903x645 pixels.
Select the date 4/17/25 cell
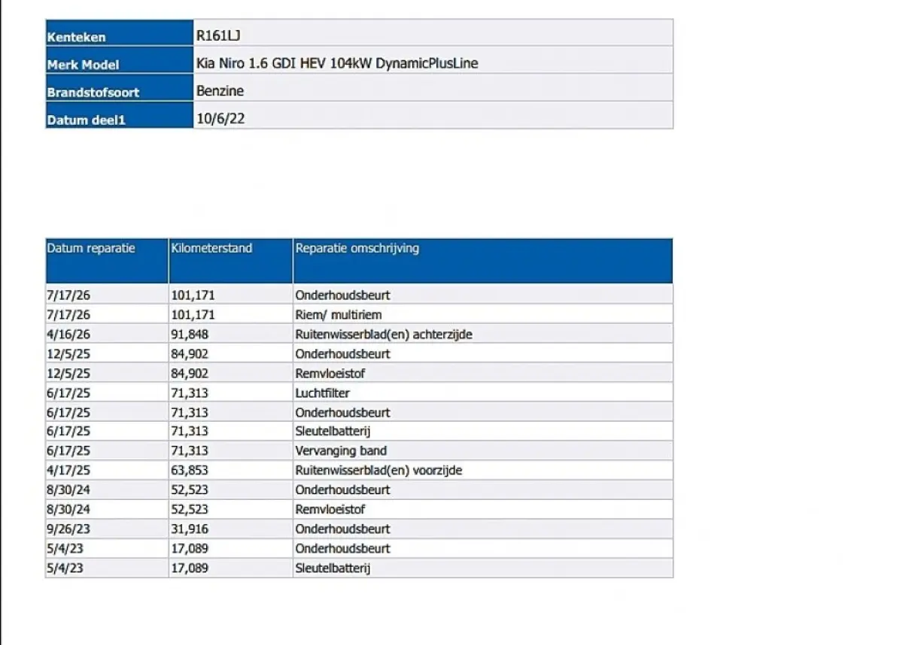[x=107, y=471]
